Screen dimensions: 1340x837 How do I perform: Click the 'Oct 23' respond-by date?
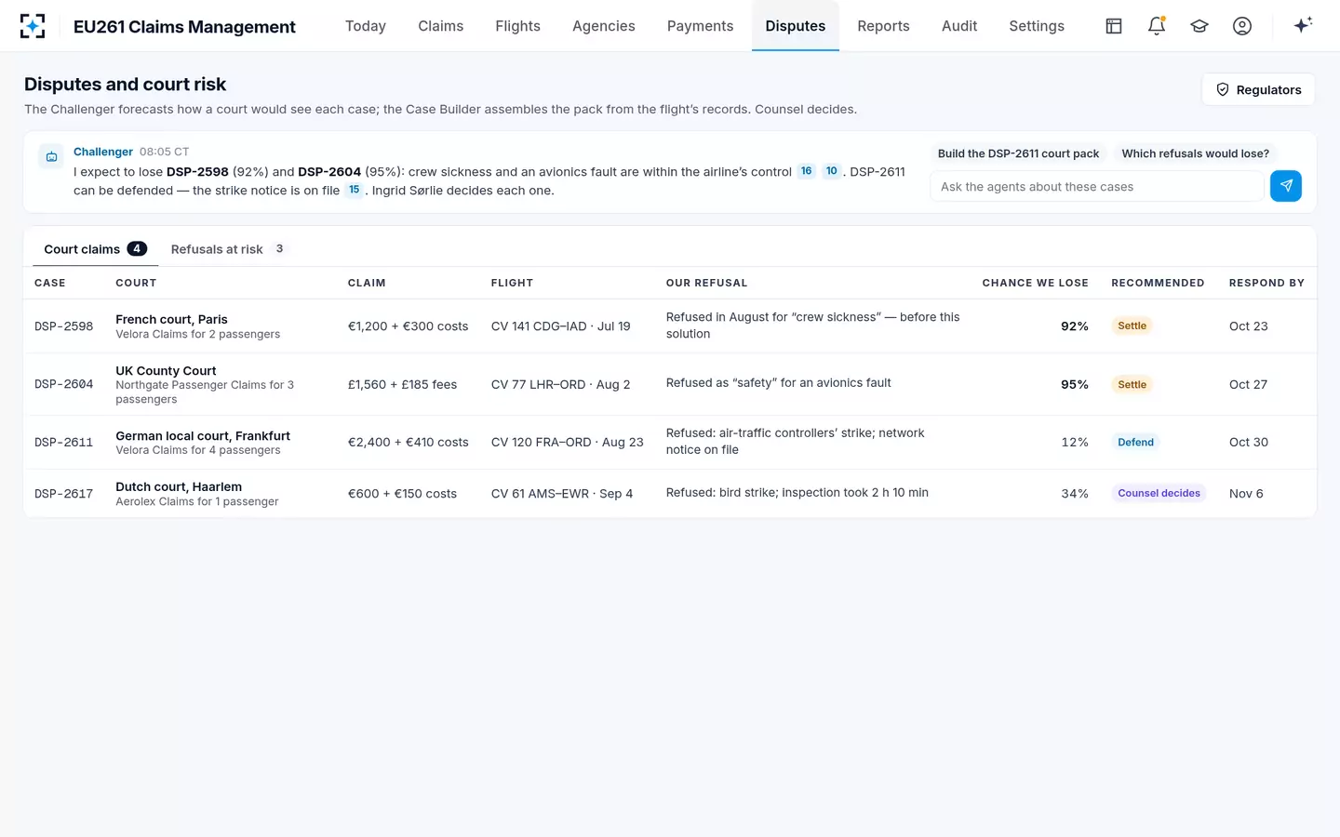[x=1248, y=326]
